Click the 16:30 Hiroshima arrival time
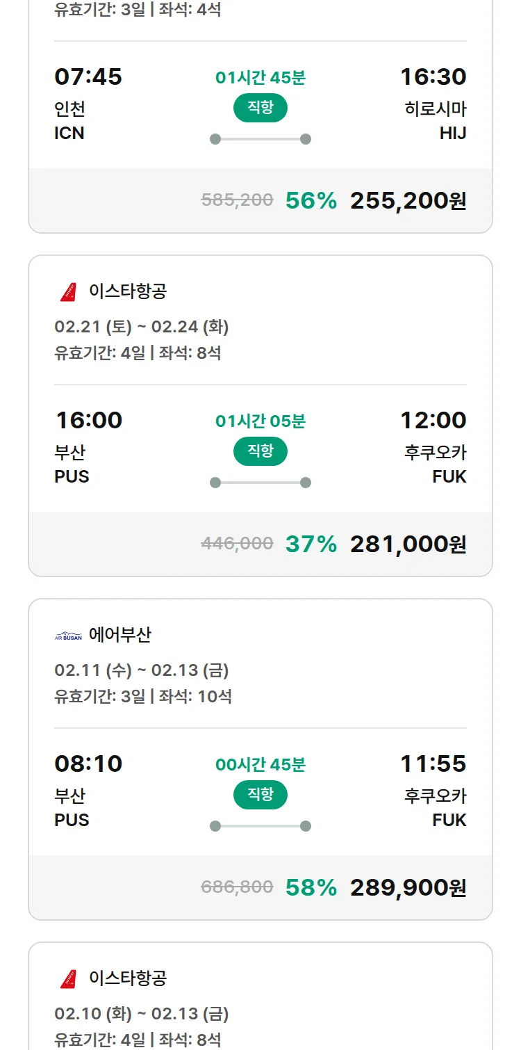521x1050 pixels. pos(433,77)
